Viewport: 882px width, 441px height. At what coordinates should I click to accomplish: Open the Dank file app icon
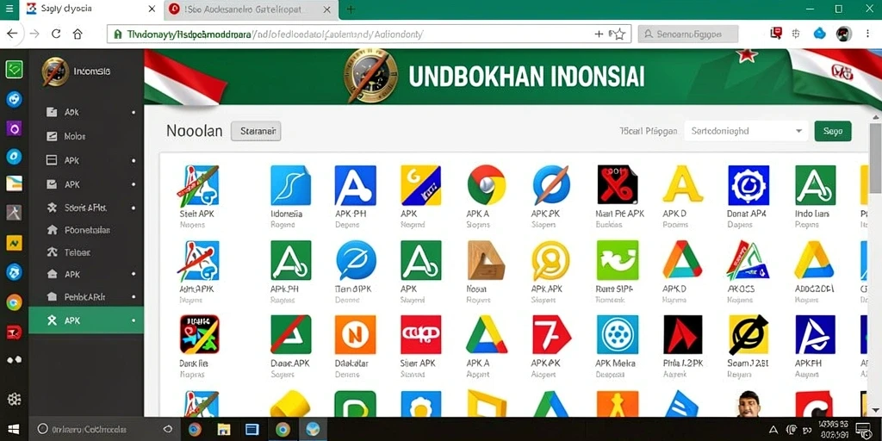(x=199, y=335)
